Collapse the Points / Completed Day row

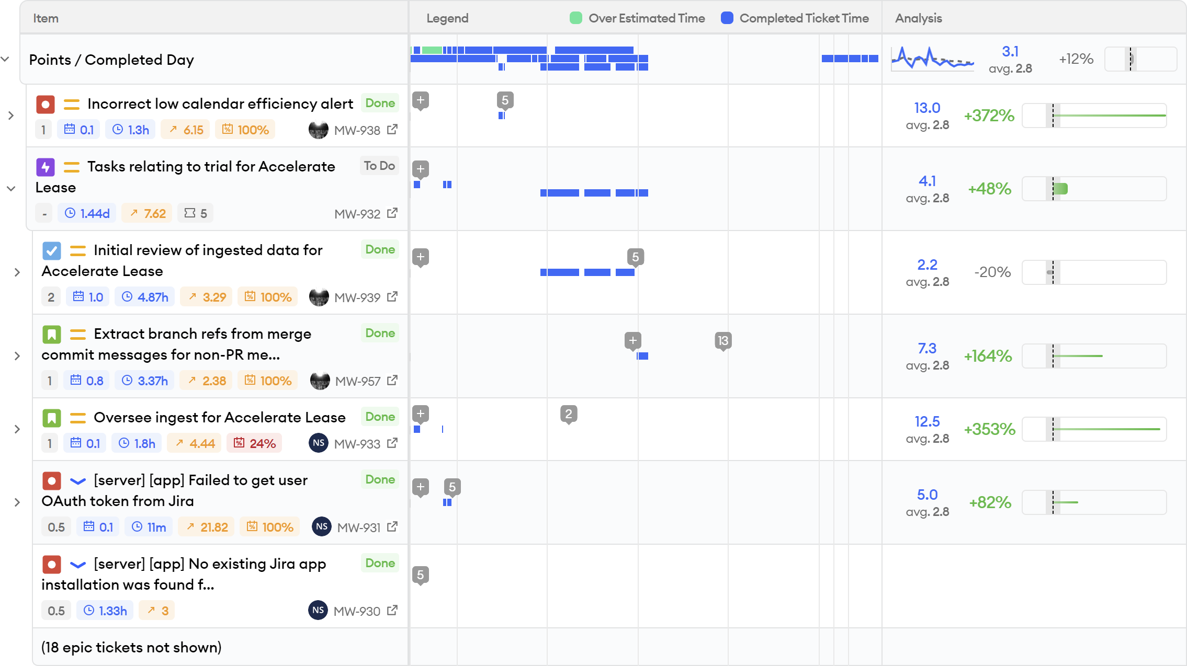pyautogui.click(x=5, y=59)
